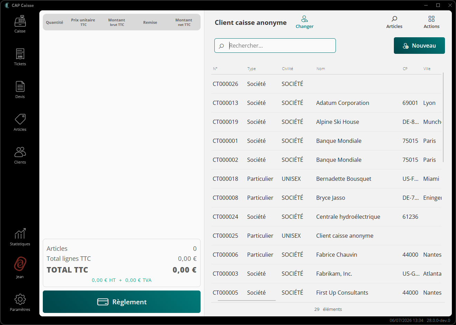This screenshot has height=325, width=456.
Task: Open Paramètres settings
Action: click(x=20, y=303)
